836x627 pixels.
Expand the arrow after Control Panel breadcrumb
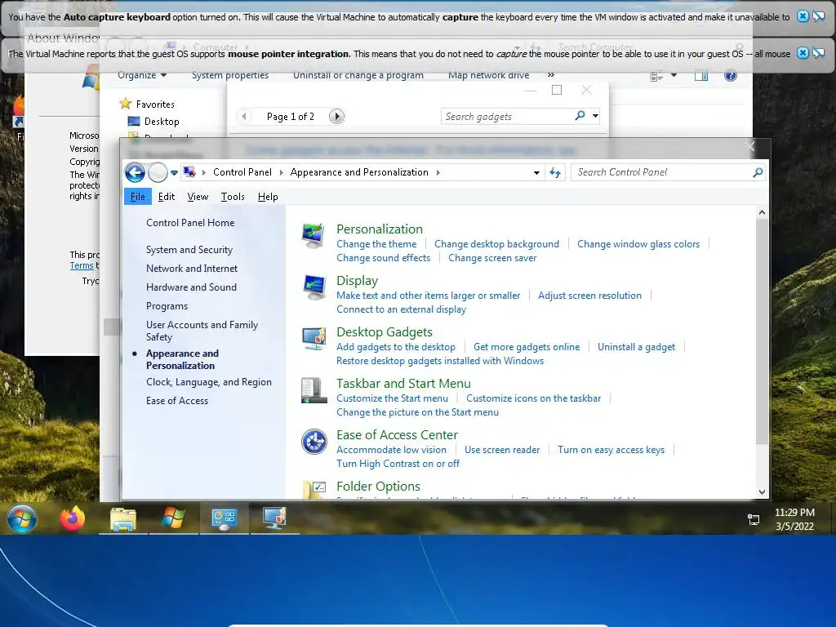point(281,172)
